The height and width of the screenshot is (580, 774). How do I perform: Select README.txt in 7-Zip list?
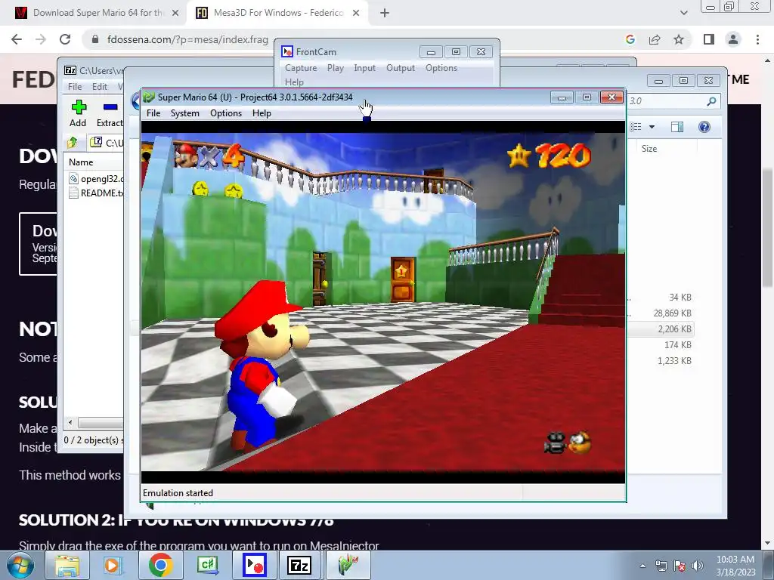[x=96, y=193]
